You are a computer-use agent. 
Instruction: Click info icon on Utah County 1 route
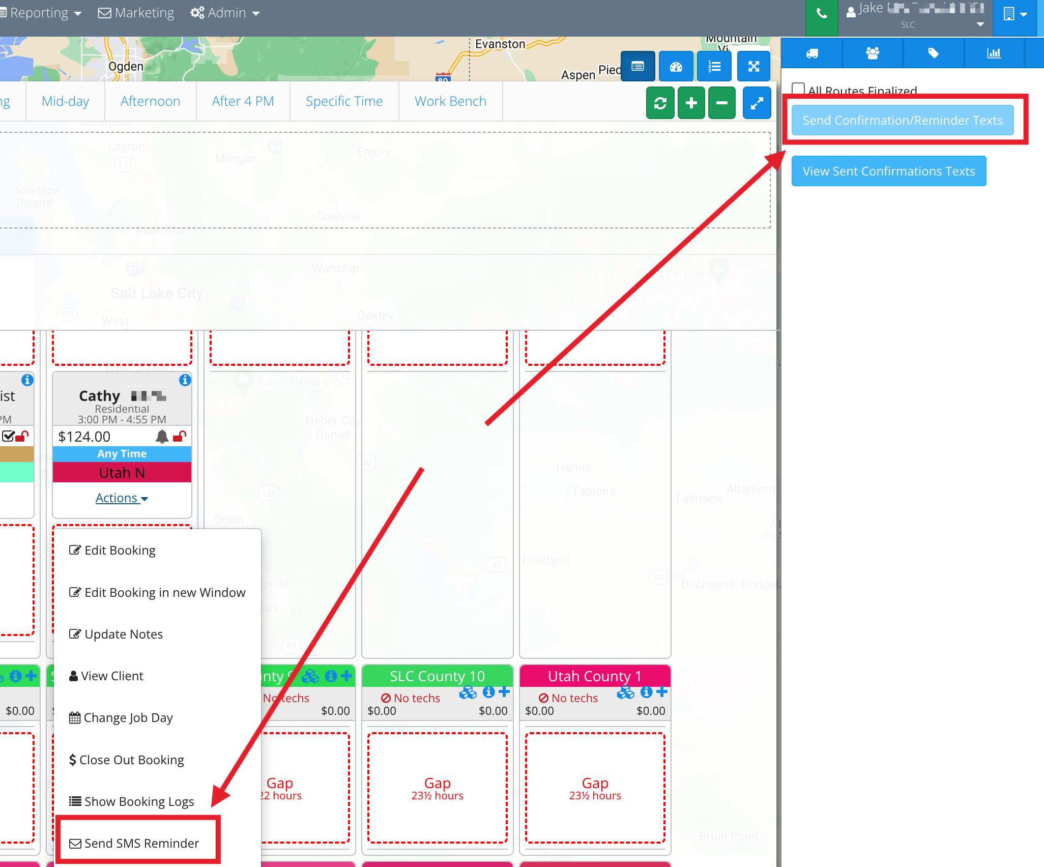click(646, 692)
